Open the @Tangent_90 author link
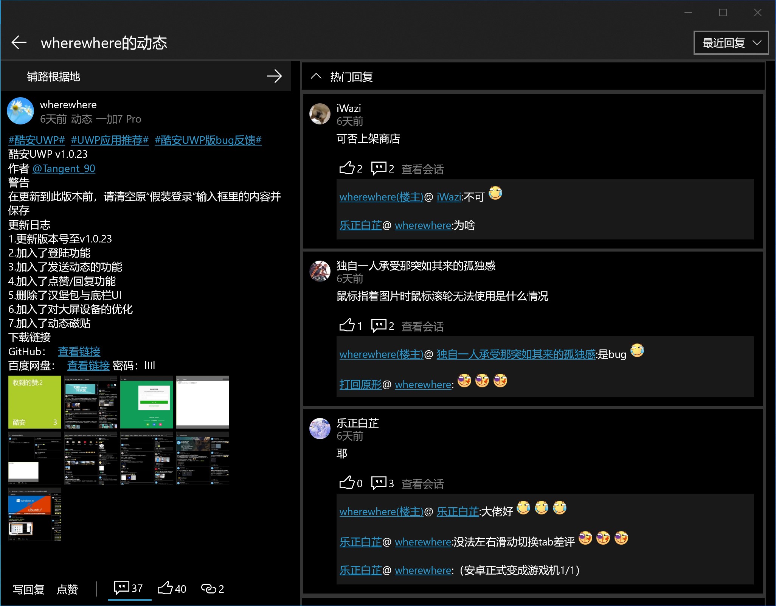Image resolution: width=776 pixels, height=606 pixels. [x=64, y=168]
